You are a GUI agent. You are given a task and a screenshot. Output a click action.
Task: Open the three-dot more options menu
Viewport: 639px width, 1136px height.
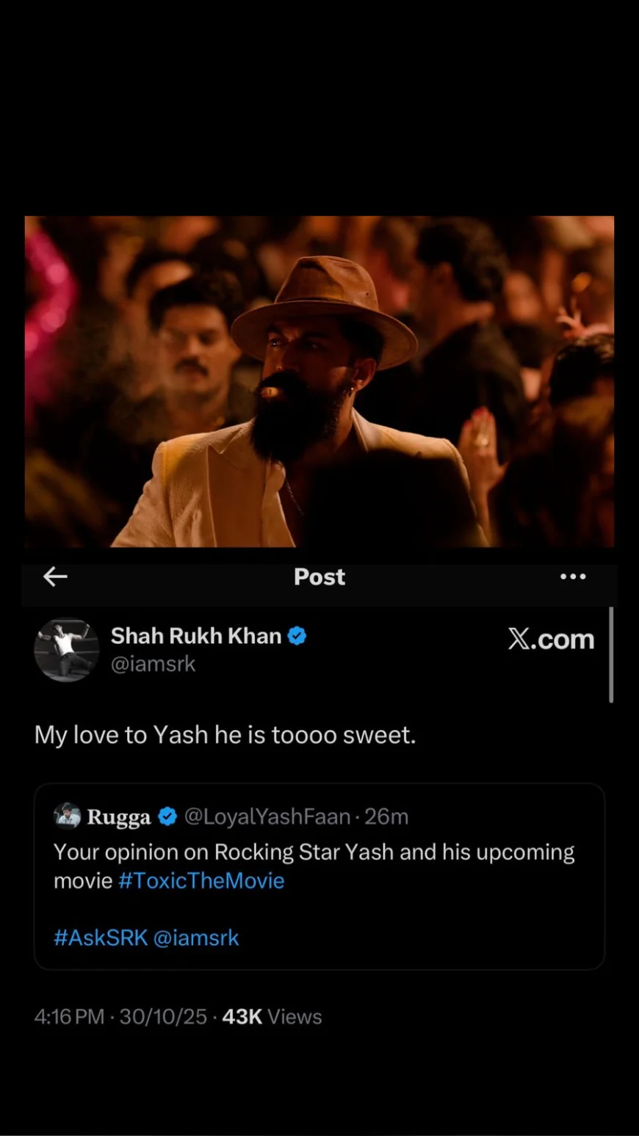point(573,577)
